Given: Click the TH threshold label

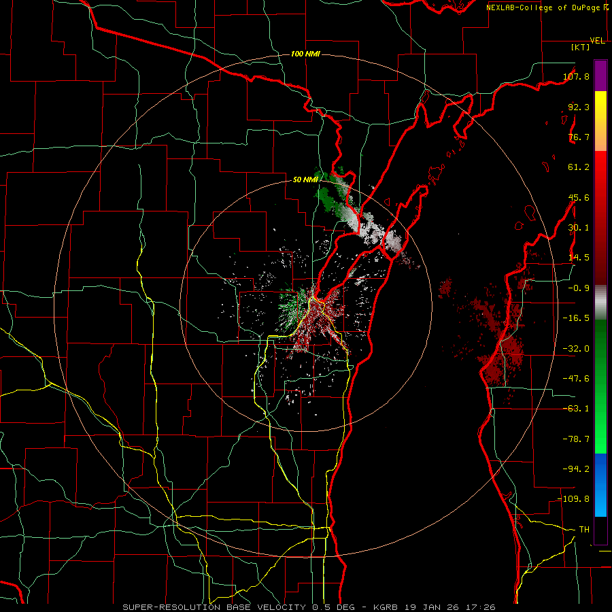Looking at the screenshot, I should [x=584, y=530].
